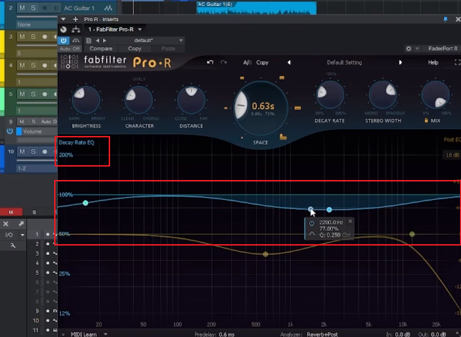
Task: Solo track 4
Action: click(x=33, y=65)
